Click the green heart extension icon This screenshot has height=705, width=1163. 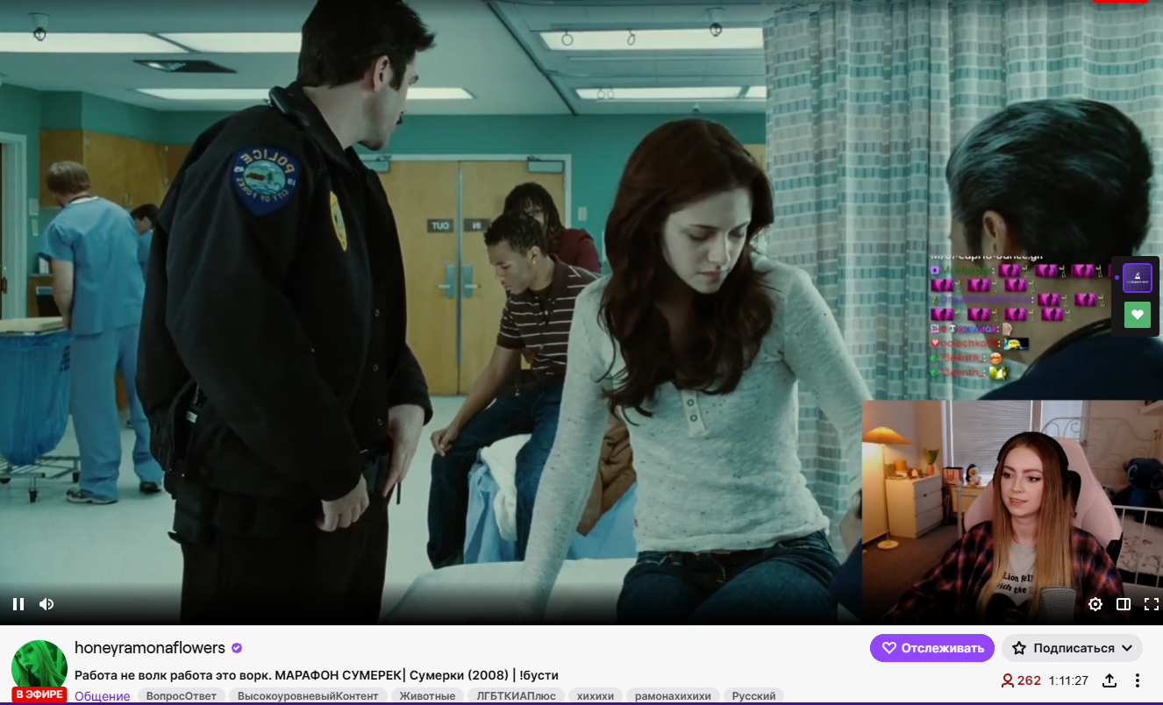point(1138,314)
